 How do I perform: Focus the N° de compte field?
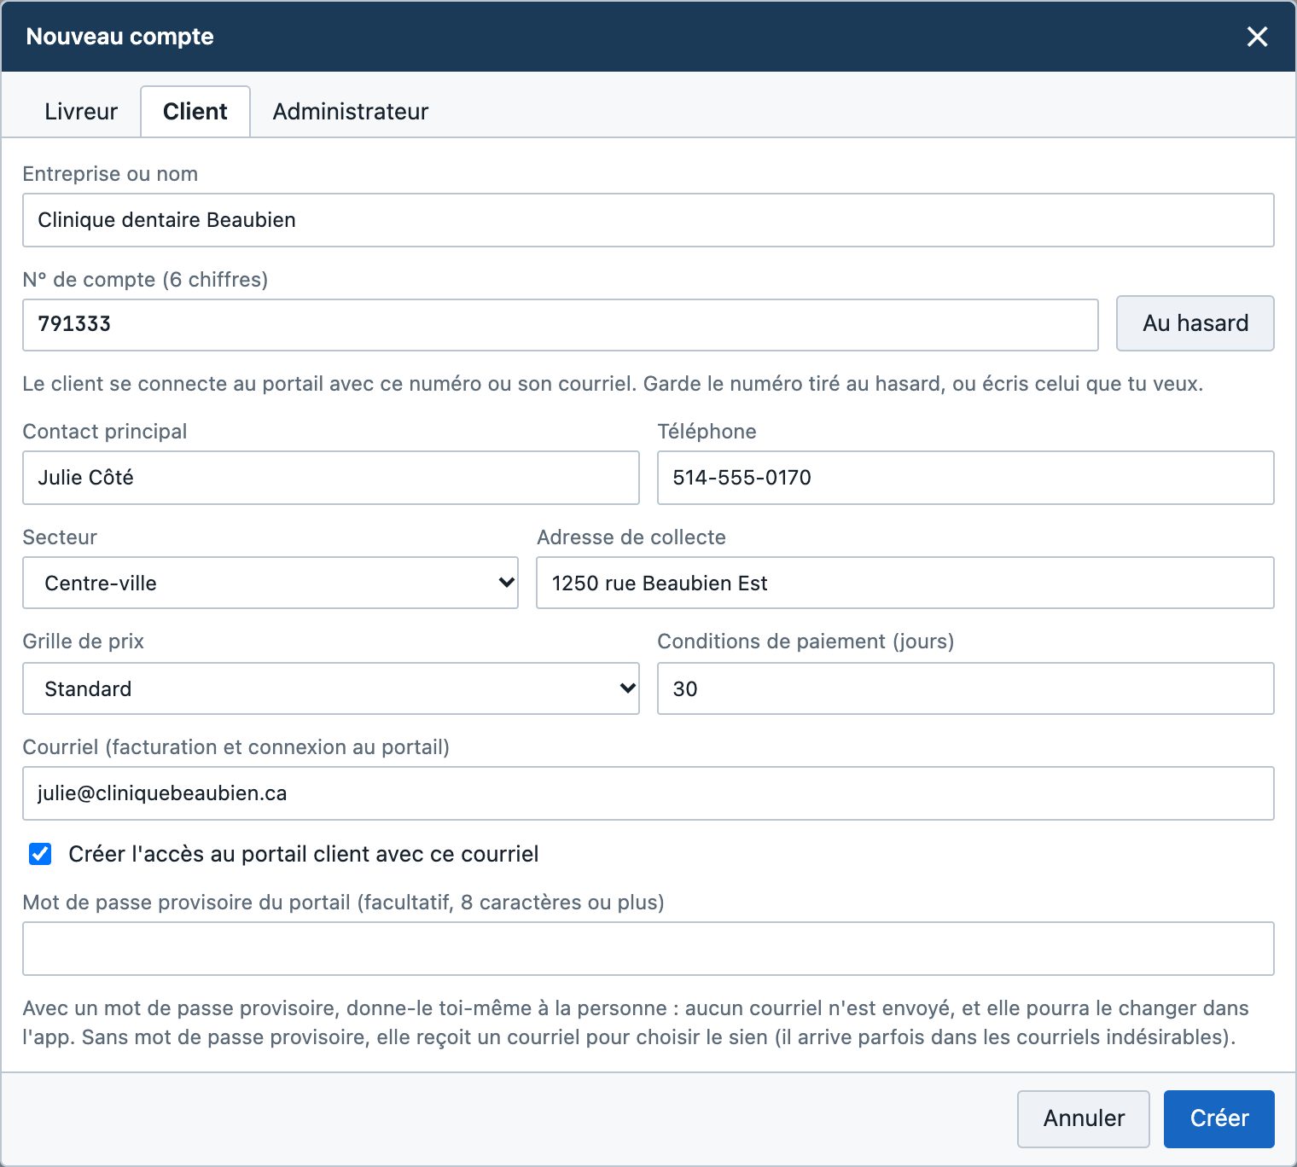pos(561,324)
